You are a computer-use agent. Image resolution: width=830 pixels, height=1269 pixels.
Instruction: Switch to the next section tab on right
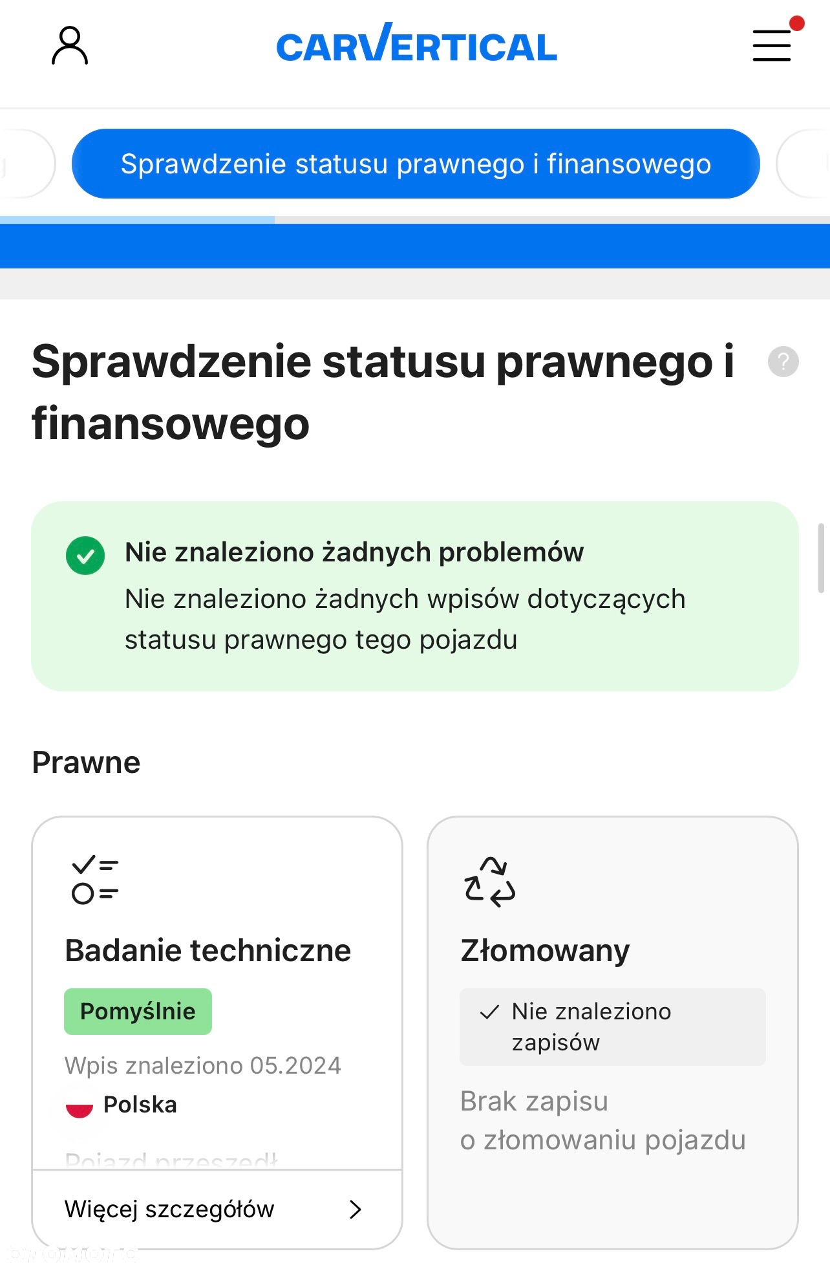pyautogui.click(x=803, y=164)
